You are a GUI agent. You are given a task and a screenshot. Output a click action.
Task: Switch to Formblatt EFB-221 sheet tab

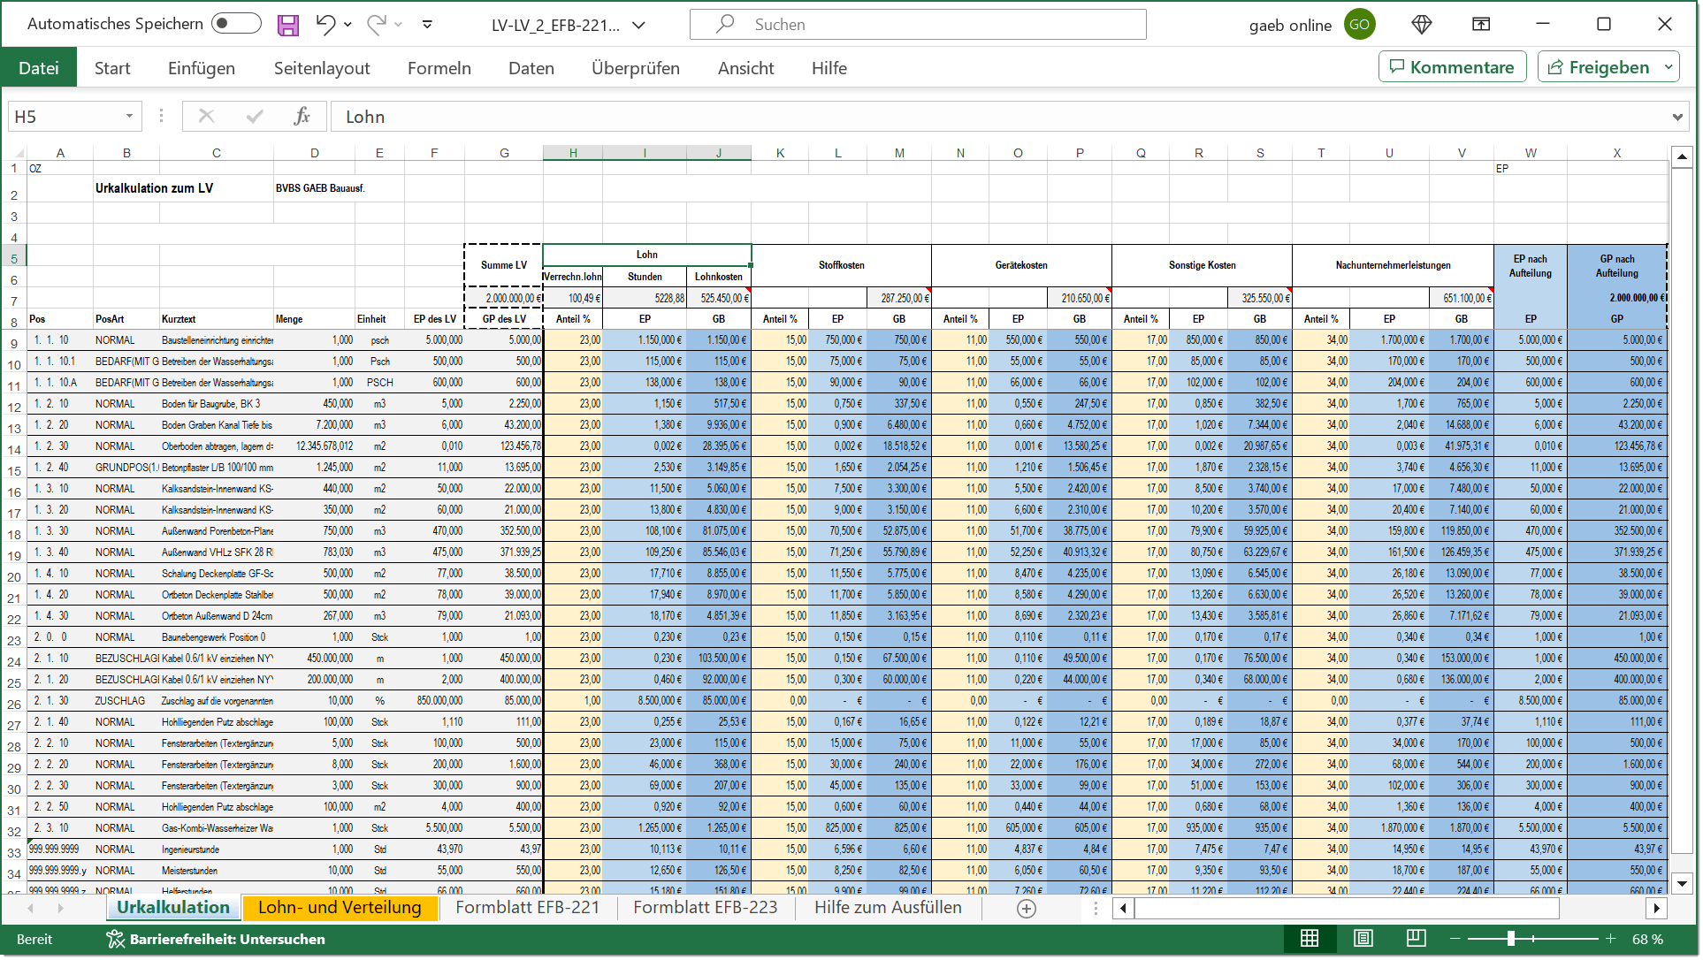[527, 908]
